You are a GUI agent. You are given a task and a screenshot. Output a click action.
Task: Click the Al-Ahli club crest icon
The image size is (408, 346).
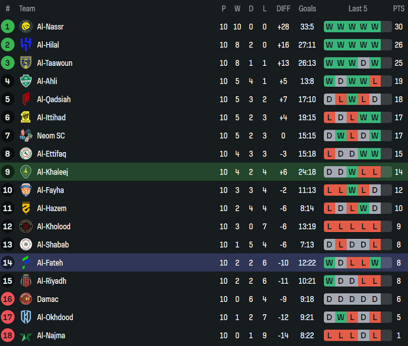click(26, 81)
